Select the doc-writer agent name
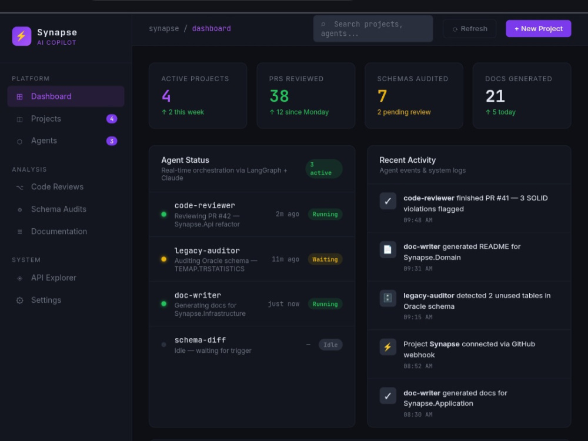This screenshot has width=588, height=441. pyautogui.click(x=198, y=295)
